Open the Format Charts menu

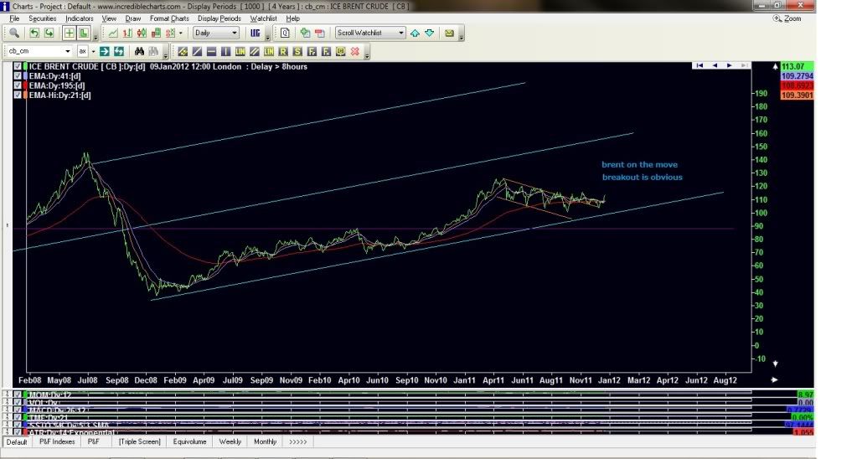tap(169, 18)
